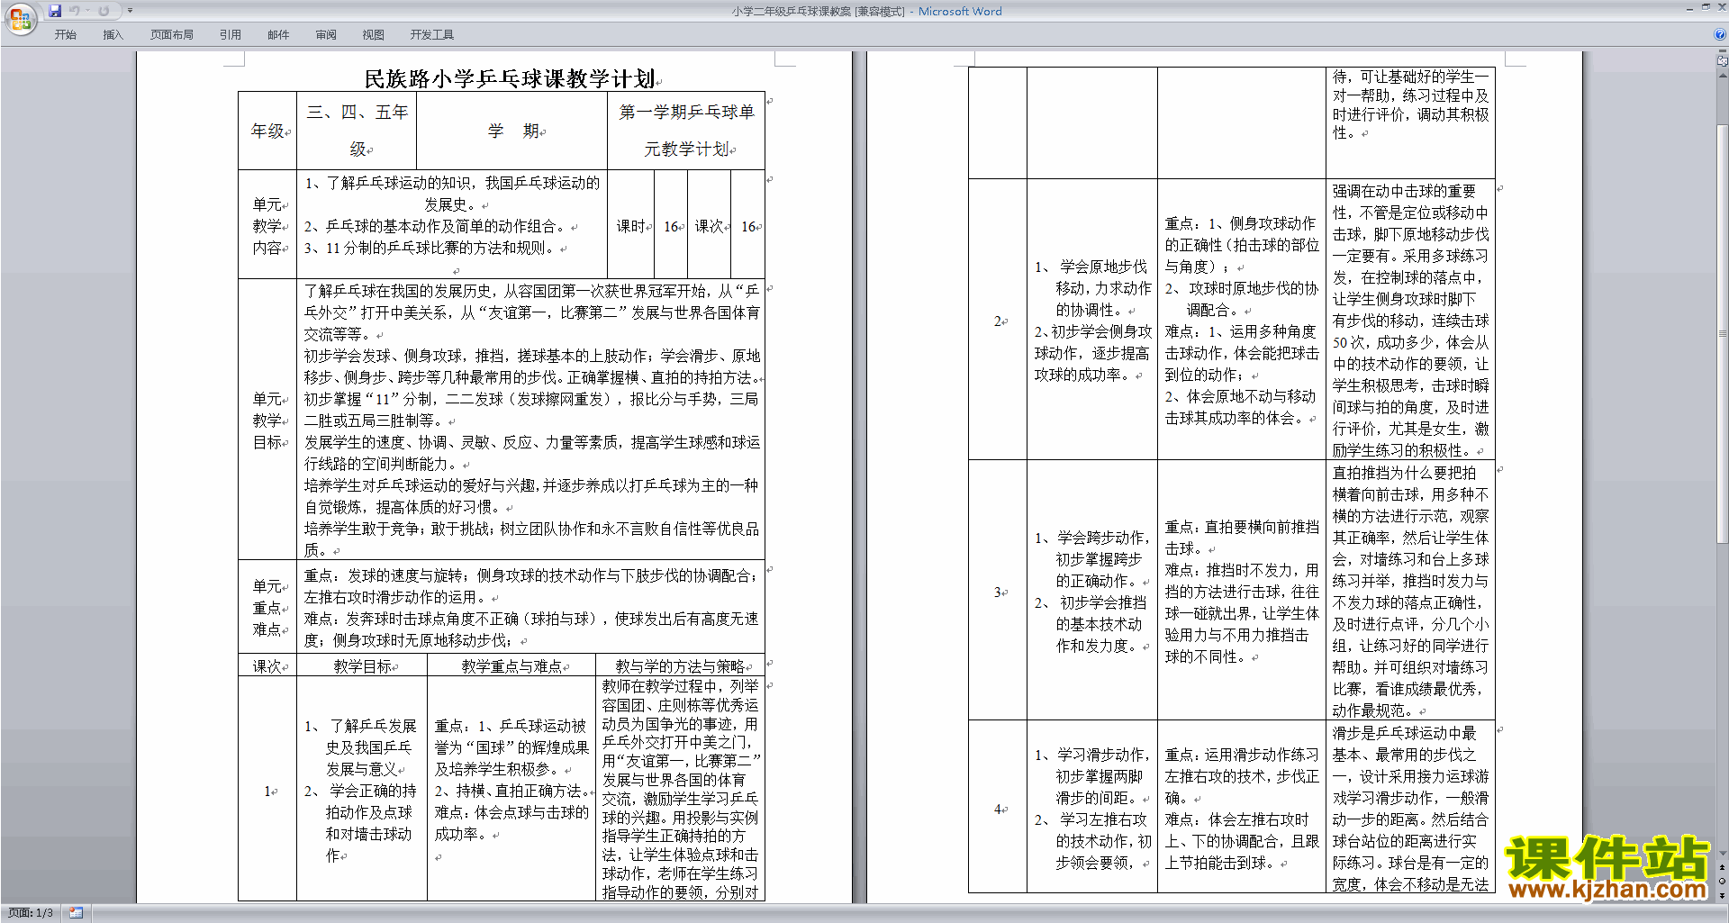The width and height of the screenshot is (1729, 923).
Task: Click the text 重点: 直拍要横向前推挡击球
Action: point(1242,538)
